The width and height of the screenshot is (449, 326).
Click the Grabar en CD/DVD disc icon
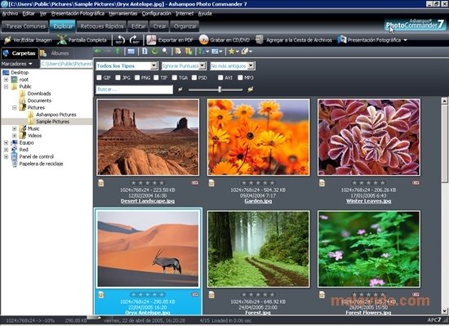(203, 40)
